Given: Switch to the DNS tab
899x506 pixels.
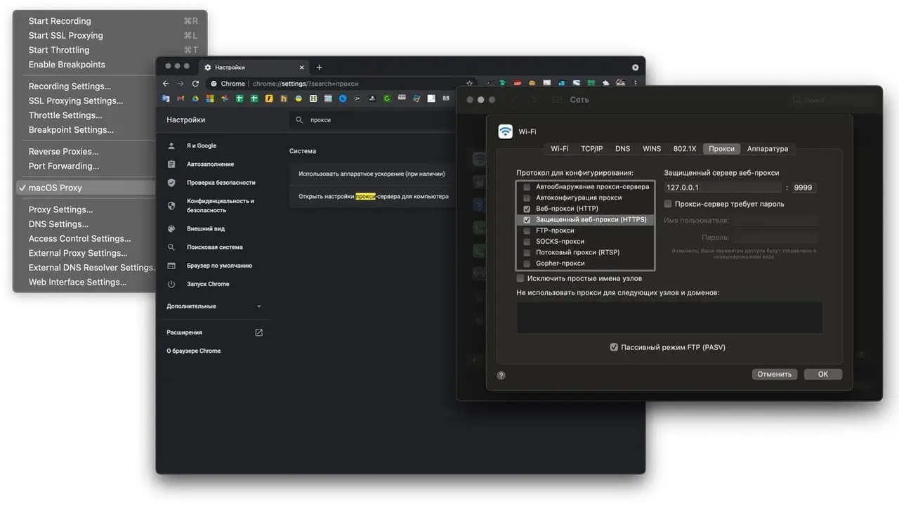Looking at the screenshot, I should pos(622,149).
